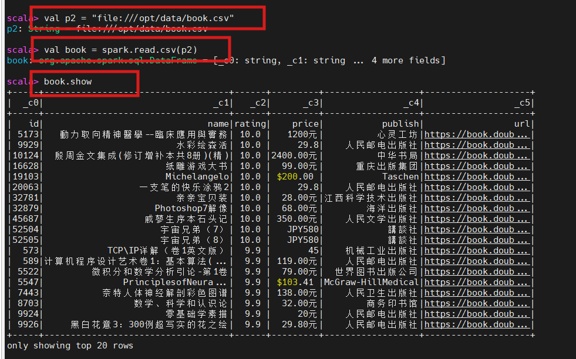The image size is (576, 359).
Task: Click the 'Taschen' publisher cell
Action: [400, 177]
